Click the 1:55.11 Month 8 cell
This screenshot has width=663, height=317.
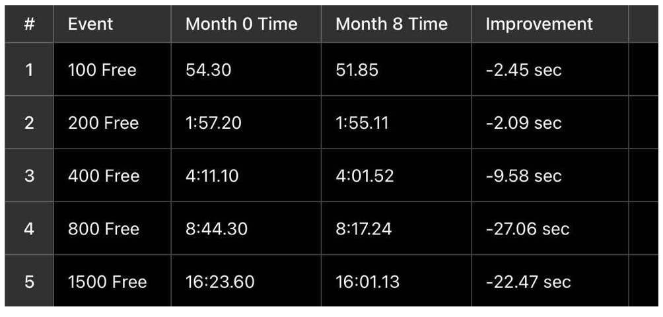396,122
